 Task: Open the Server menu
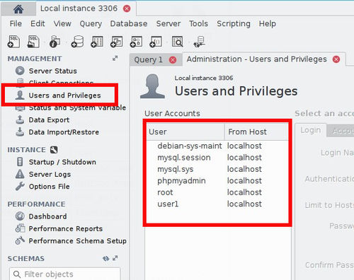pos(169,23)
